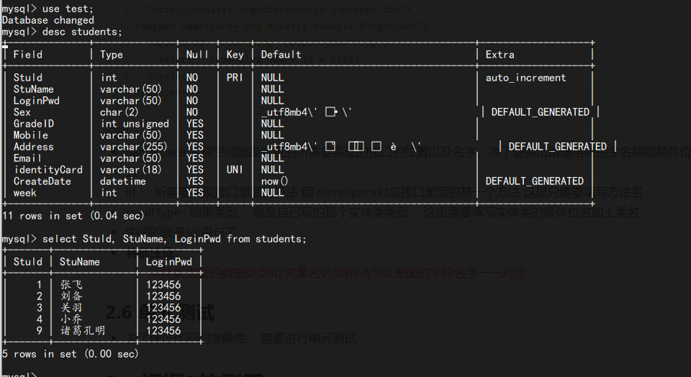
Task: Select the 'identityCard' field name
Action: [48, 170]
